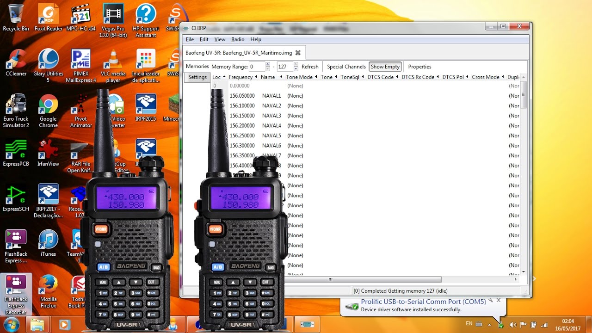592x333 pixels.
Task: Open FlashBack Express desktop icon
Action: point(16,246)
